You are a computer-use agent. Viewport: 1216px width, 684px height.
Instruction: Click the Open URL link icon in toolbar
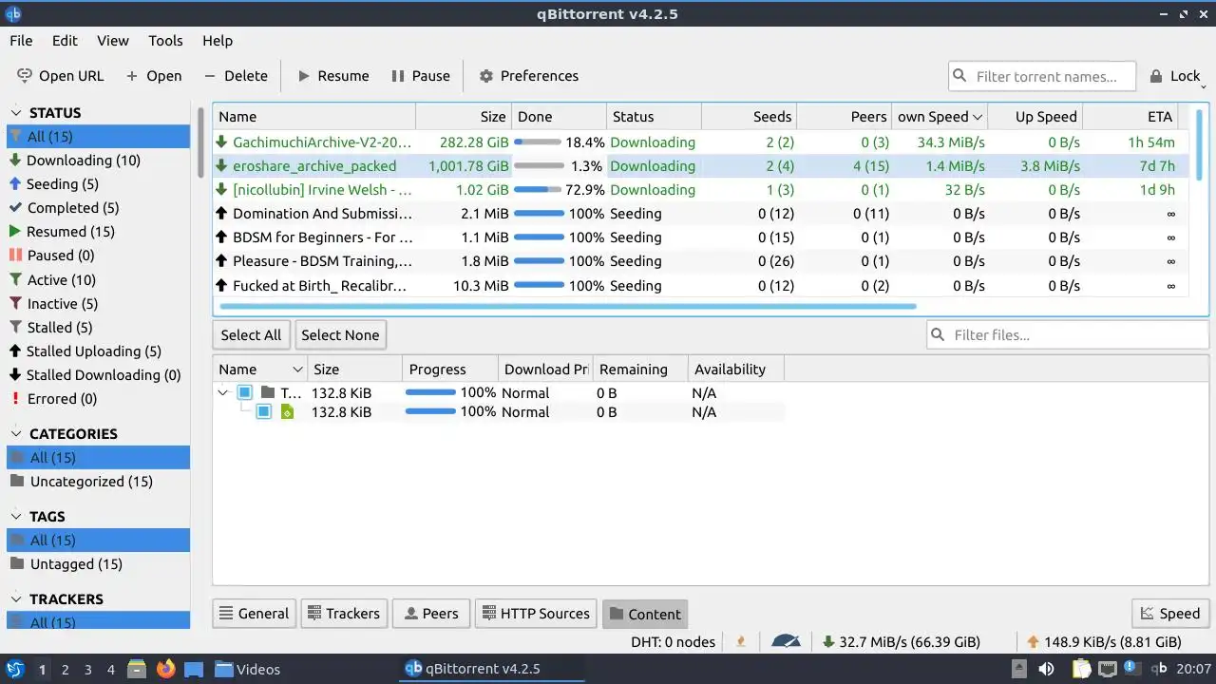point(25,76)
